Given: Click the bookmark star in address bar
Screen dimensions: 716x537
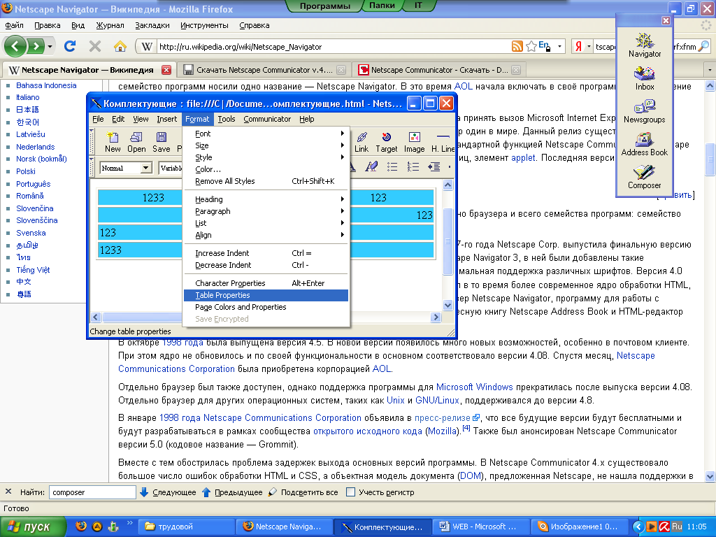Looking at the screenshot, I should click(x=531, y=46).
